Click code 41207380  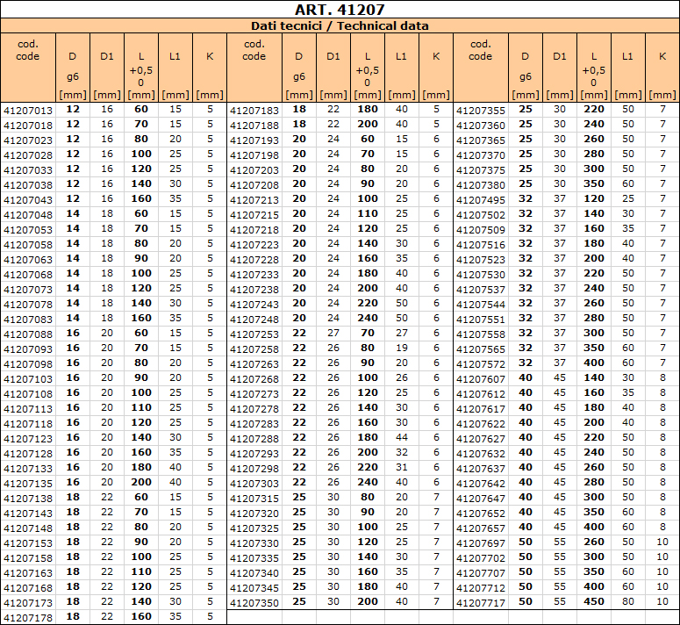click(481, 185)
